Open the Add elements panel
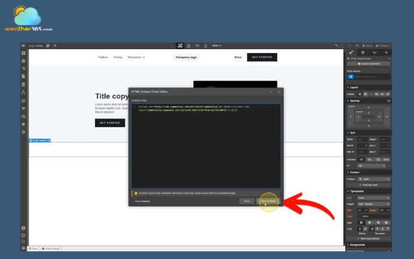The height and width of the screenshot is (259, 414). (x=23, y=53)
